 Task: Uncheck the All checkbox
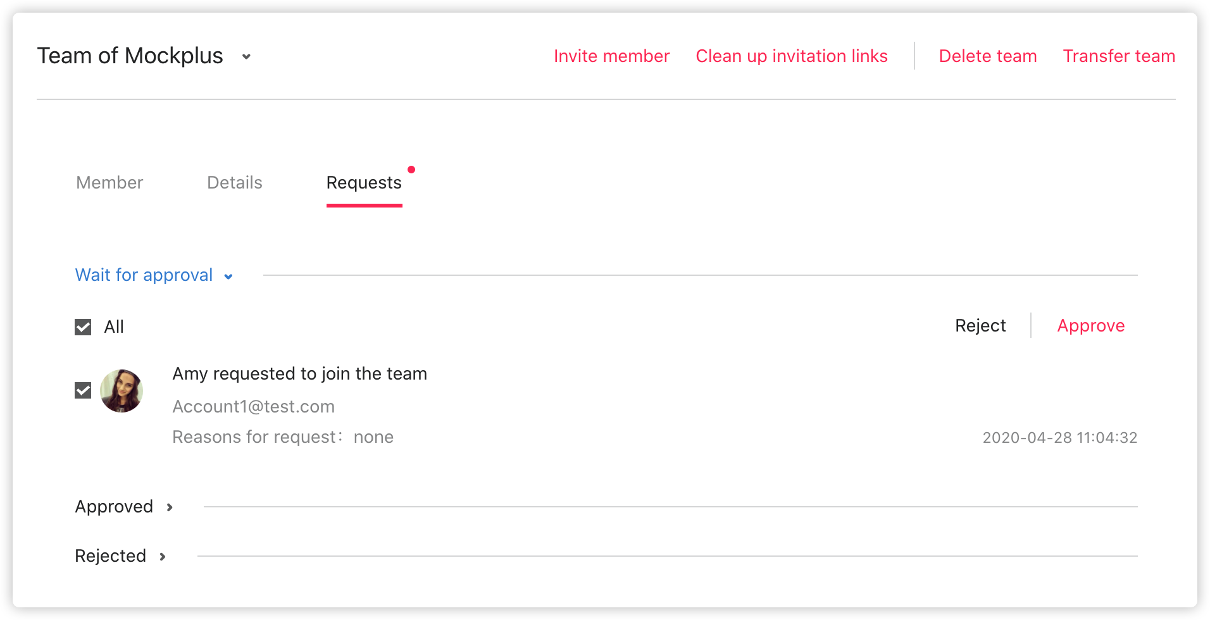pos(83,327)
